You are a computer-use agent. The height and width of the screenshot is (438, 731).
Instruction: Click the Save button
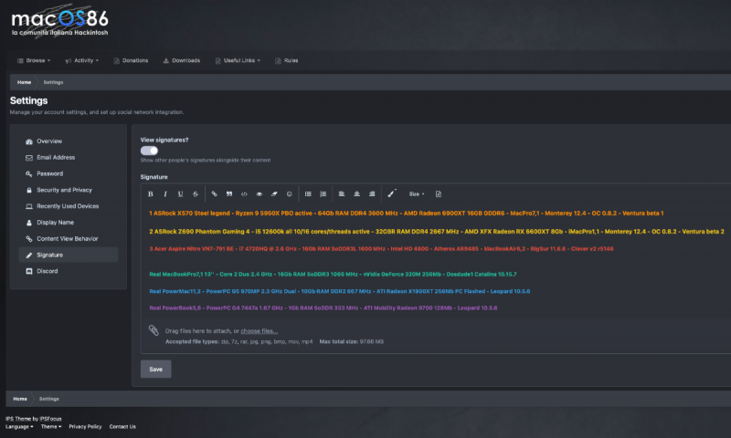[x=155, y=370]
